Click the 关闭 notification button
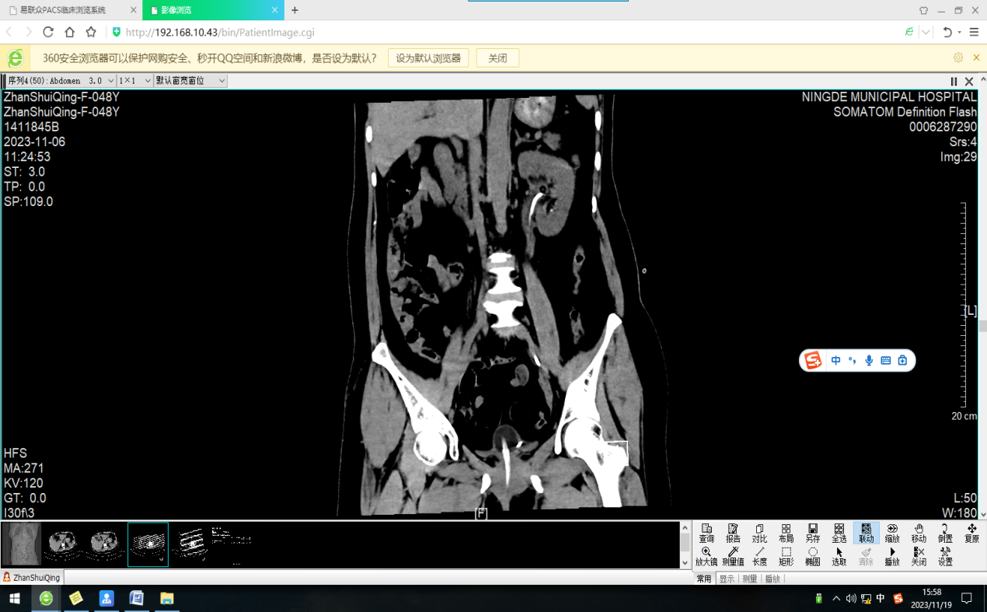This screenshot has height=612, width=987. tap(497, 58)
